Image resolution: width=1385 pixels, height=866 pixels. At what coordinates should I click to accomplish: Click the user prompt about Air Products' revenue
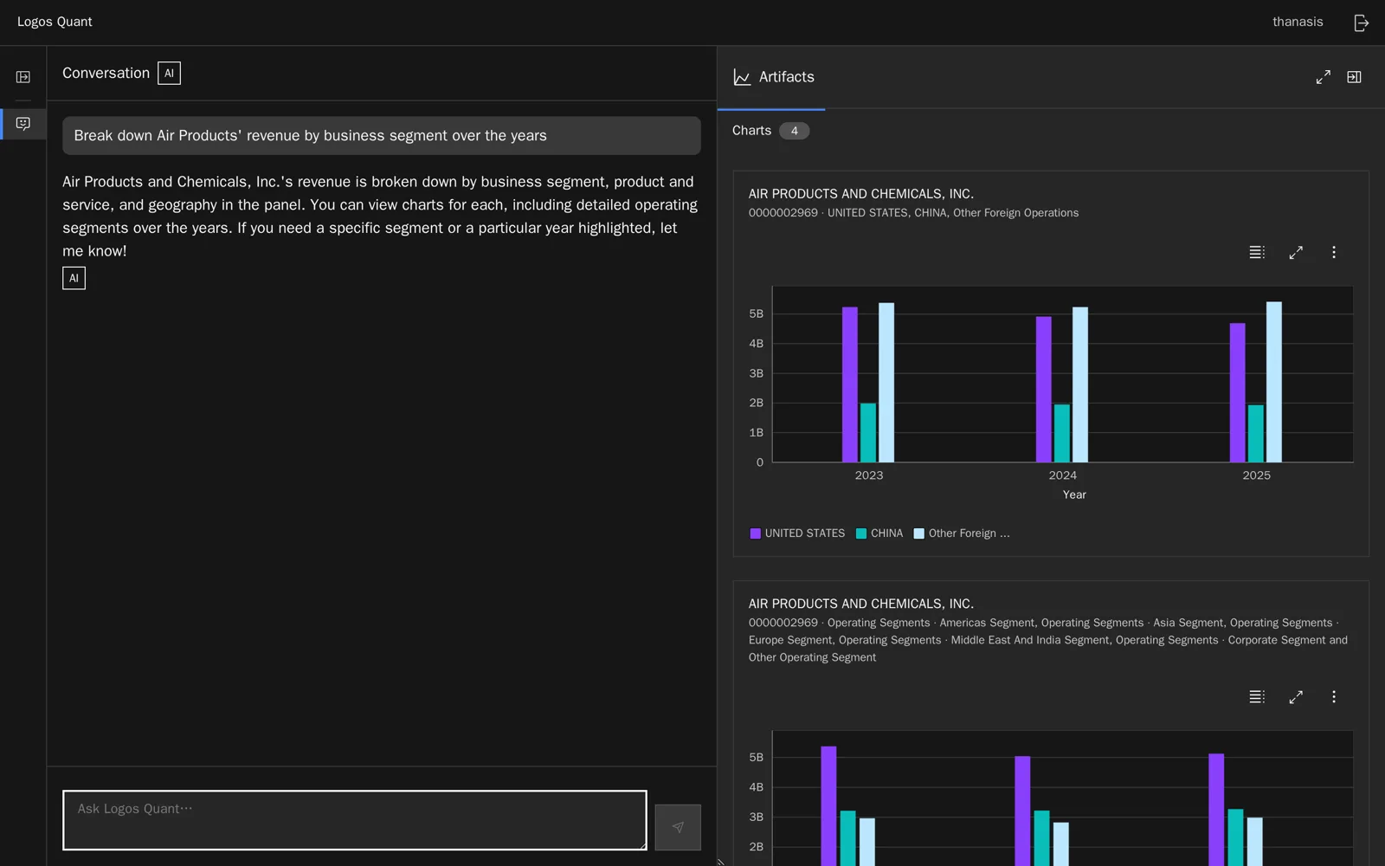[382, 136]
